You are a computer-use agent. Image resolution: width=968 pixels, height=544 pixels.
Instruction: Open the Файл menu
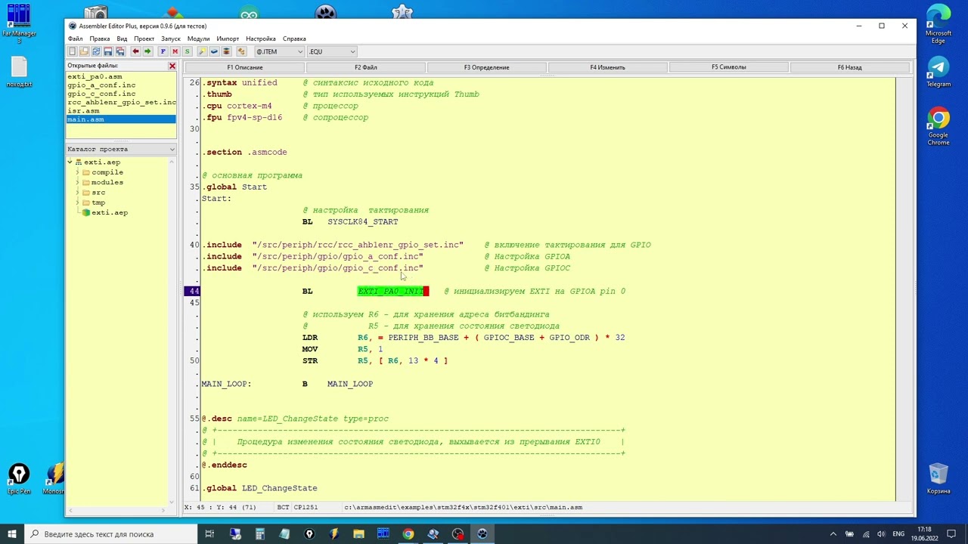(x=75, y=39)
